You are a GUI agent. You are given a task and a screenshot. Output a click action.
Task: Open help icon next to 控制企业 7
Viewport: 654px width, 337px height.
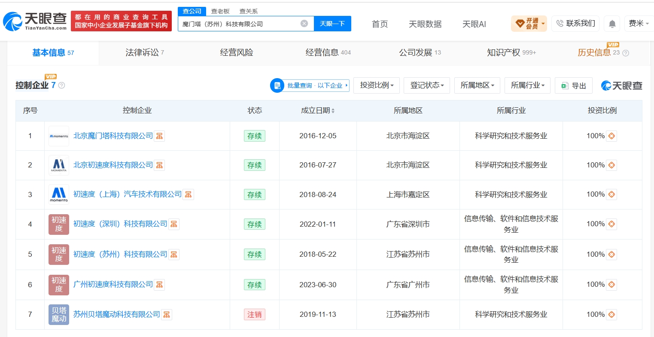[x=61, y=85]
